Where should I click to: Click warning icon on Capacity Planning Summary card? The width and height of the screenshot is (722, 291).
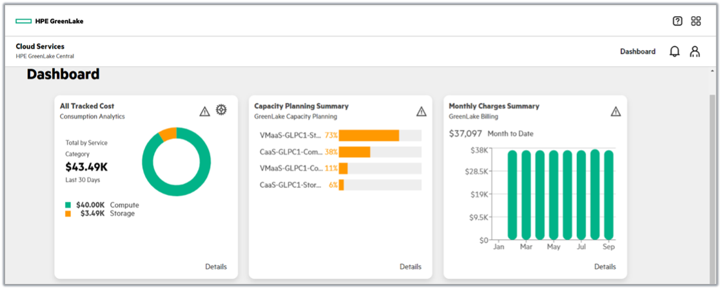(422, 111)
